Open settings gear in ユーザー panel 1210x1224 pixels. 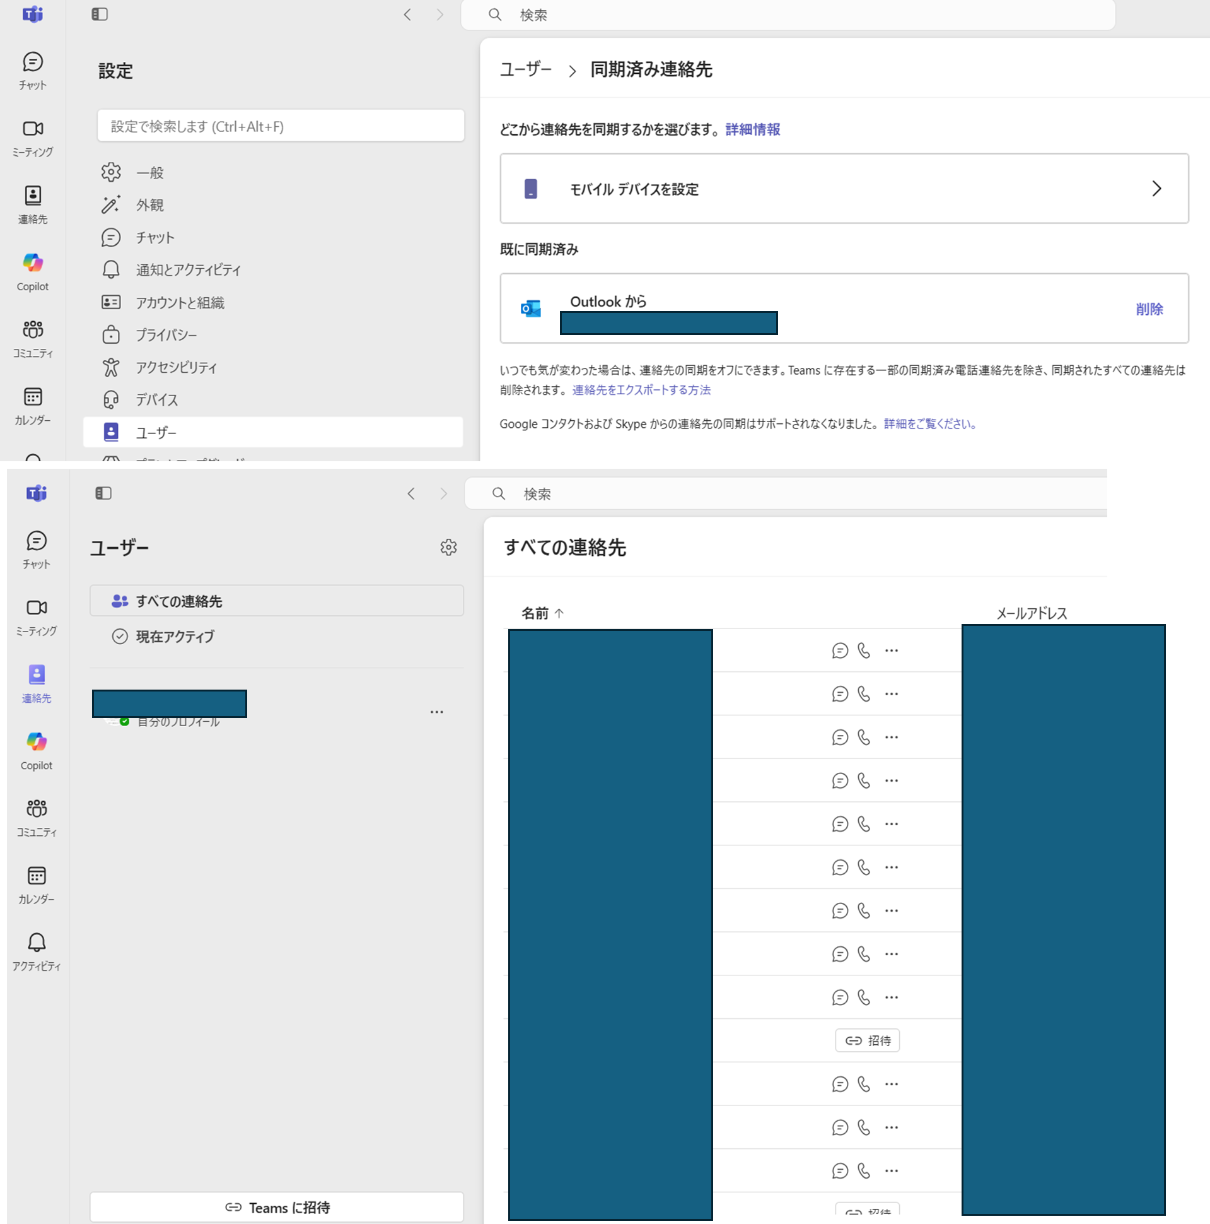[x=448, y=548]
